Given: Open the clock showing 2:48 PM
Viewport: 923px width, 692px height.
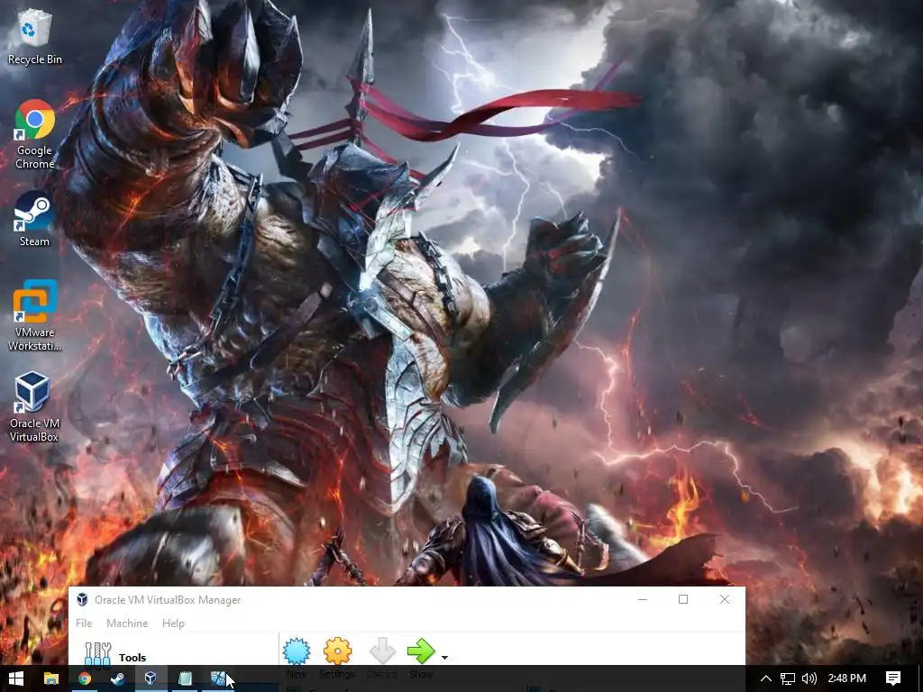Looking at the screenshot, I should 846,678.
